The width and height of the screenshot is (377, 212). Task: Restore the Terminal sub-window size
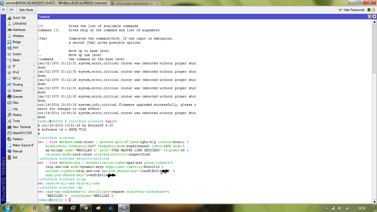click(x=370, y=17)
